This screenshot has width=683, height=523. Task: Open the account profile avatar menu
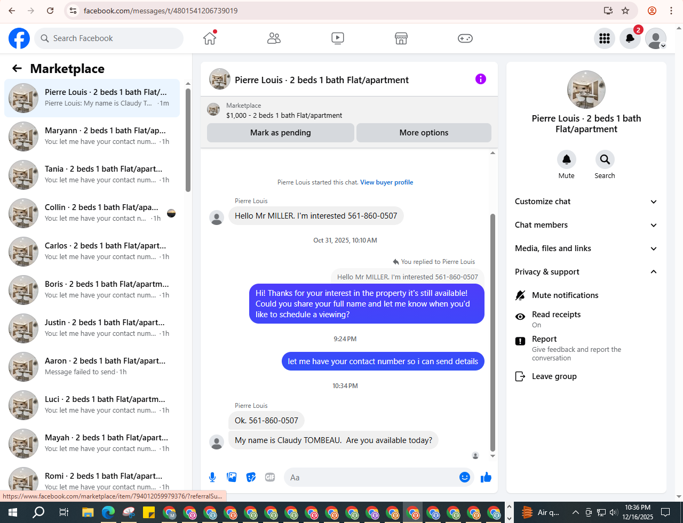(x=656, y=38)
